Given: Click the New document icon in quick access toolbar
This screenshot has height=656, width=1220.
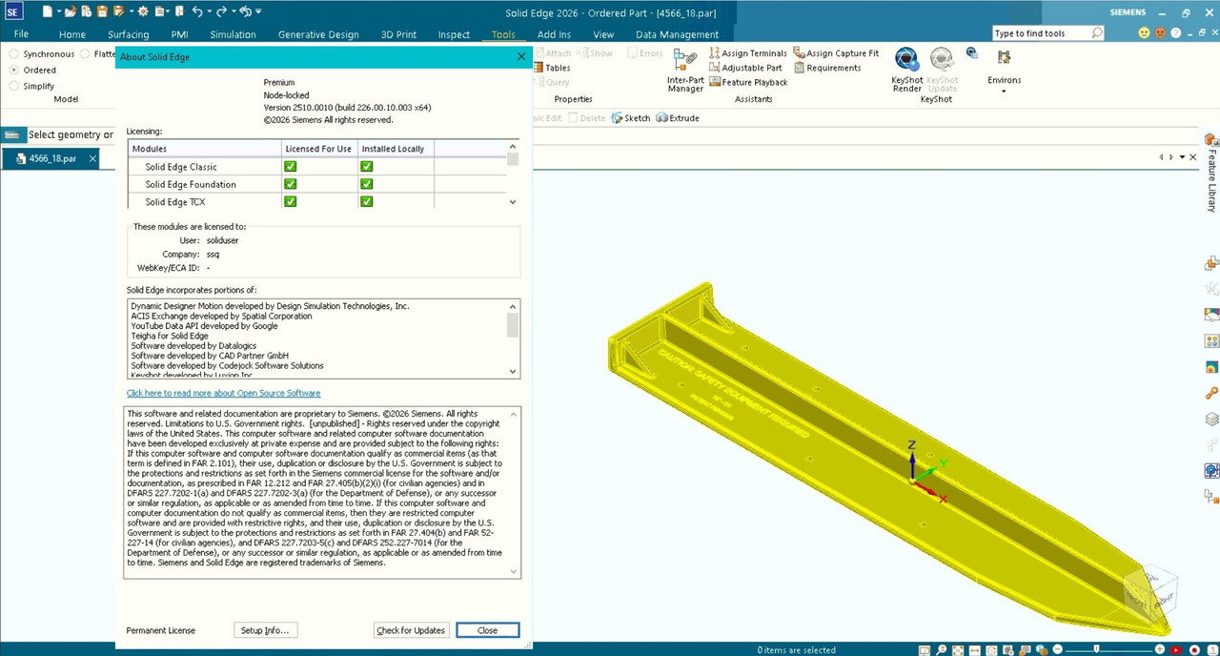Looking at the screenshot, I should tap(48, 11).
